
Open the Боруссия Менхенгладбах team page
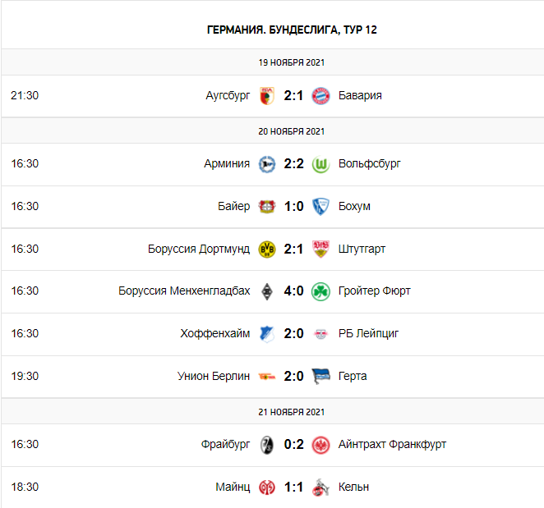click(184, 291)
